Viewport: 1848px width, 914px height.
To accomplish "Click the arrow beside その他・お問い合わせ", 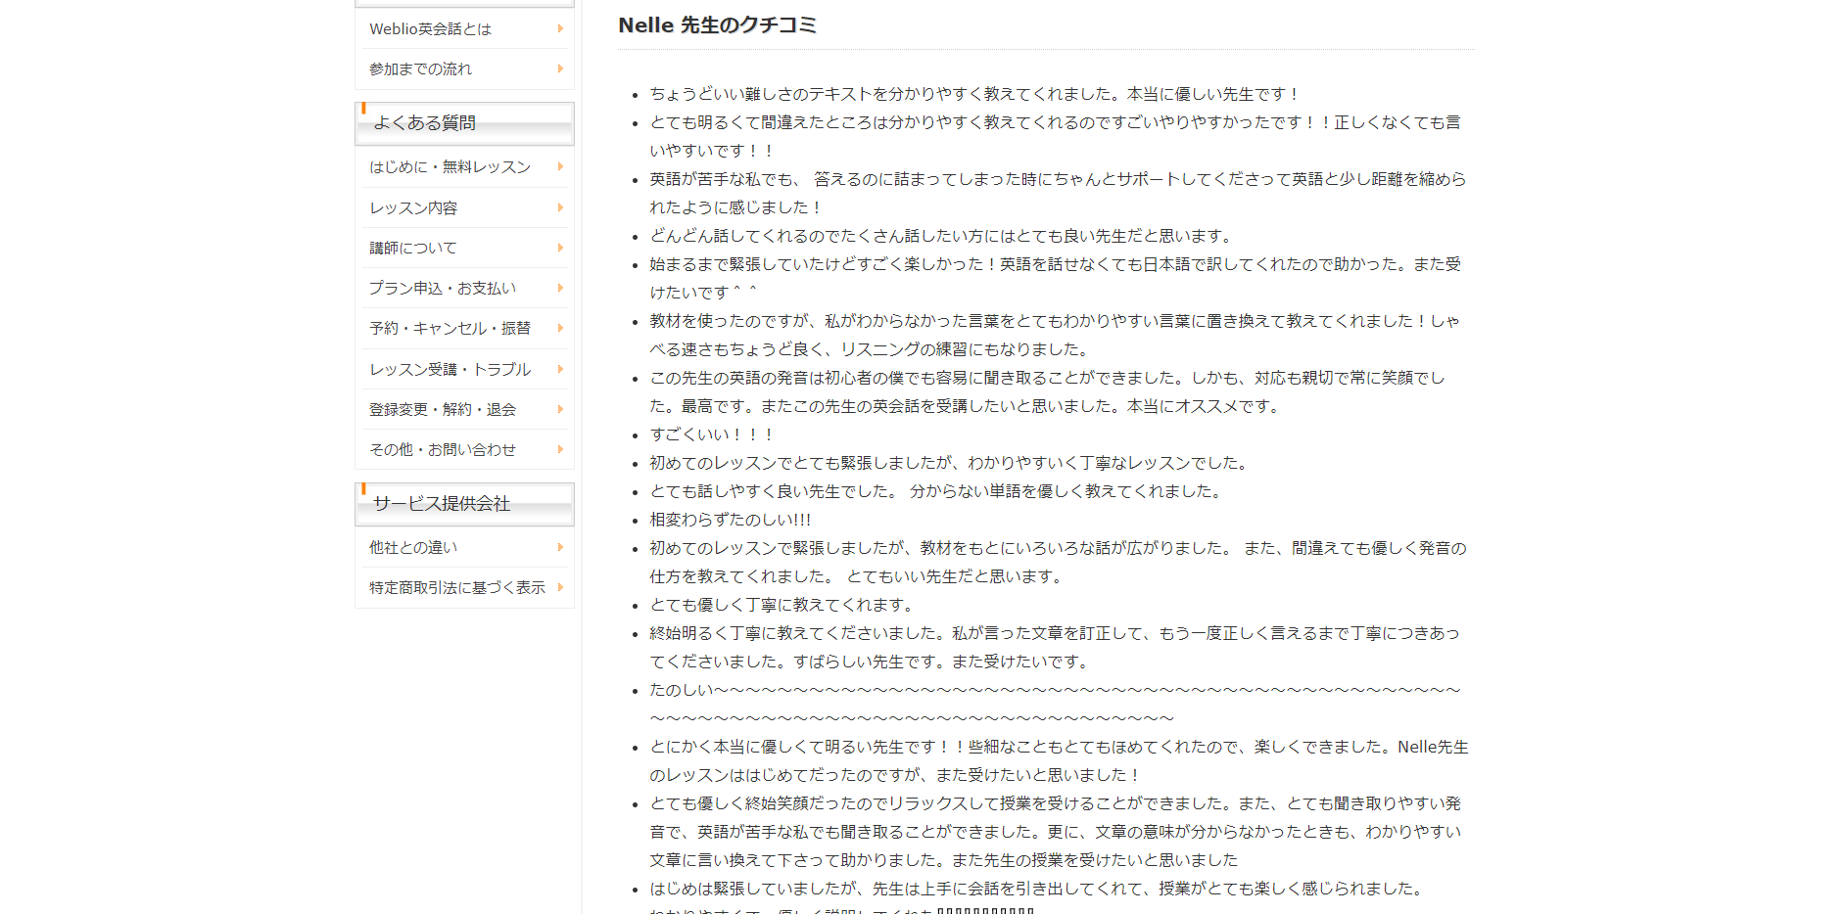I will pos(560,450).
